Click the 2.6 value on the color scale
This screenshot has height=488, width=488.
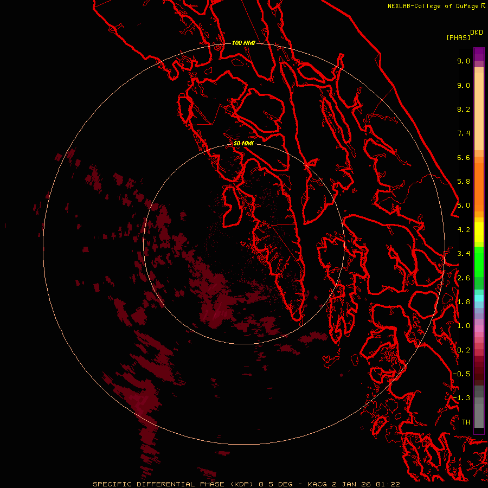tap(464, 278)
